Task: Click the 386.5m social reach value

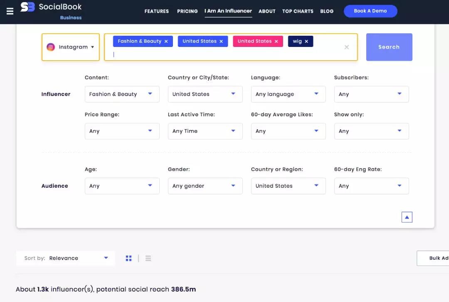Action: [x=184, y=290]
